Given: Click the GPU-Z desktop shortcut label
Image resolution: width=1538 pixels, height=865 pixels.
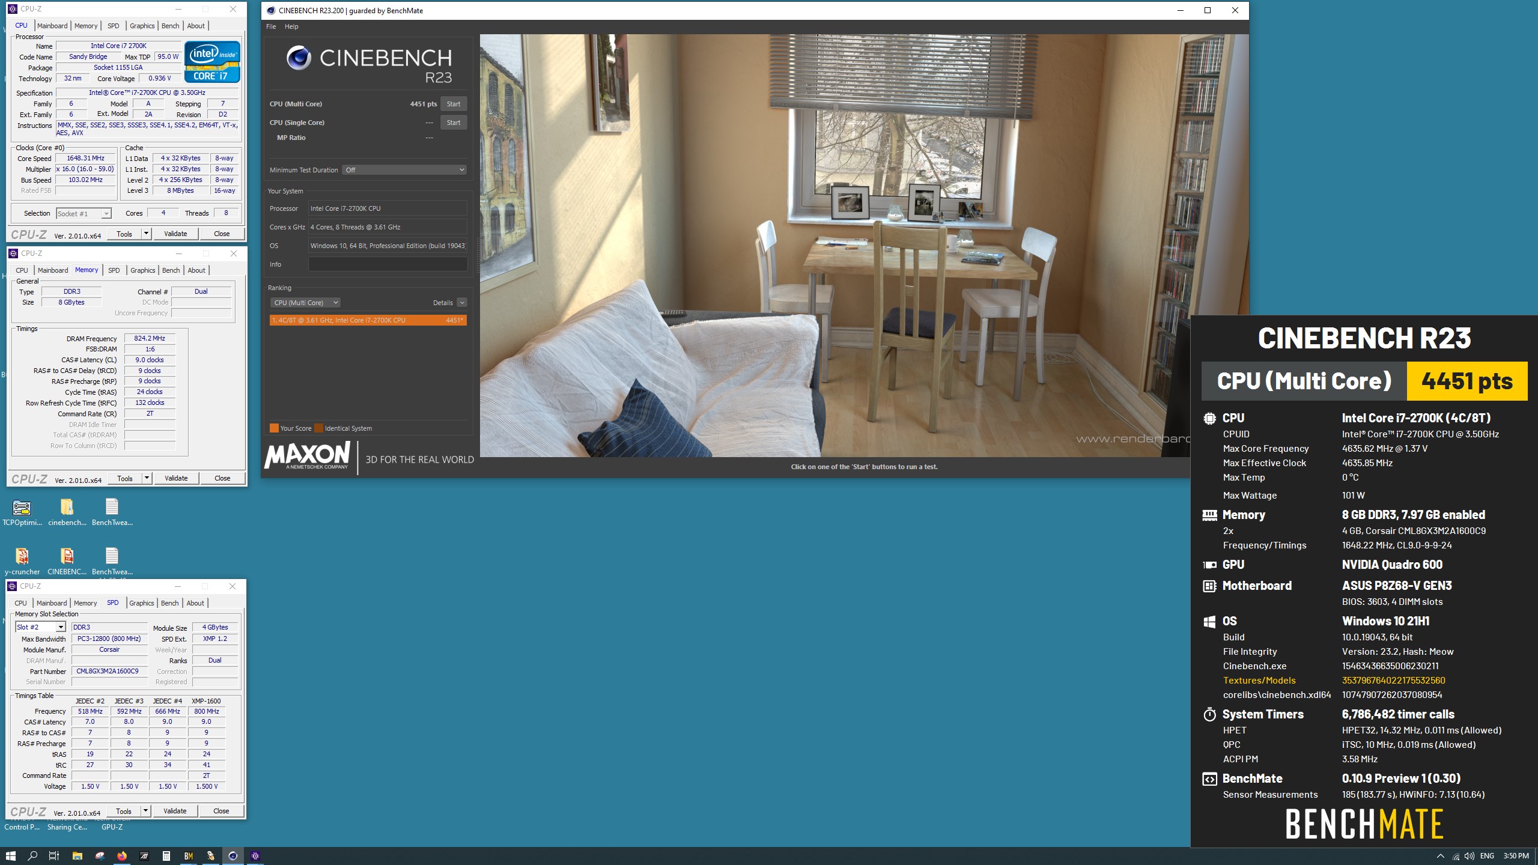Looking at the screenshot, I should coord(112,827).
